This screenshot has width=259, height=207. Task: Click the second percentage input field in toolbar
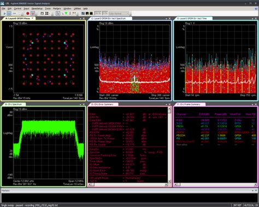tap(105, 14)
